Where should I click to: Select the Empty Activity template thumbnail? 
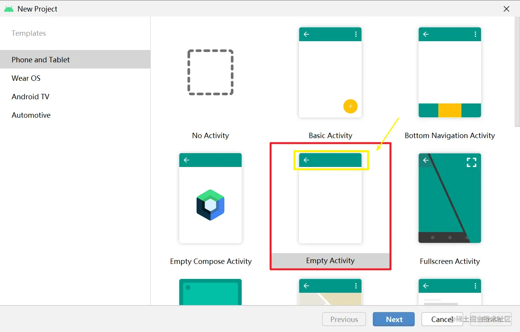[x=330, y=198]
